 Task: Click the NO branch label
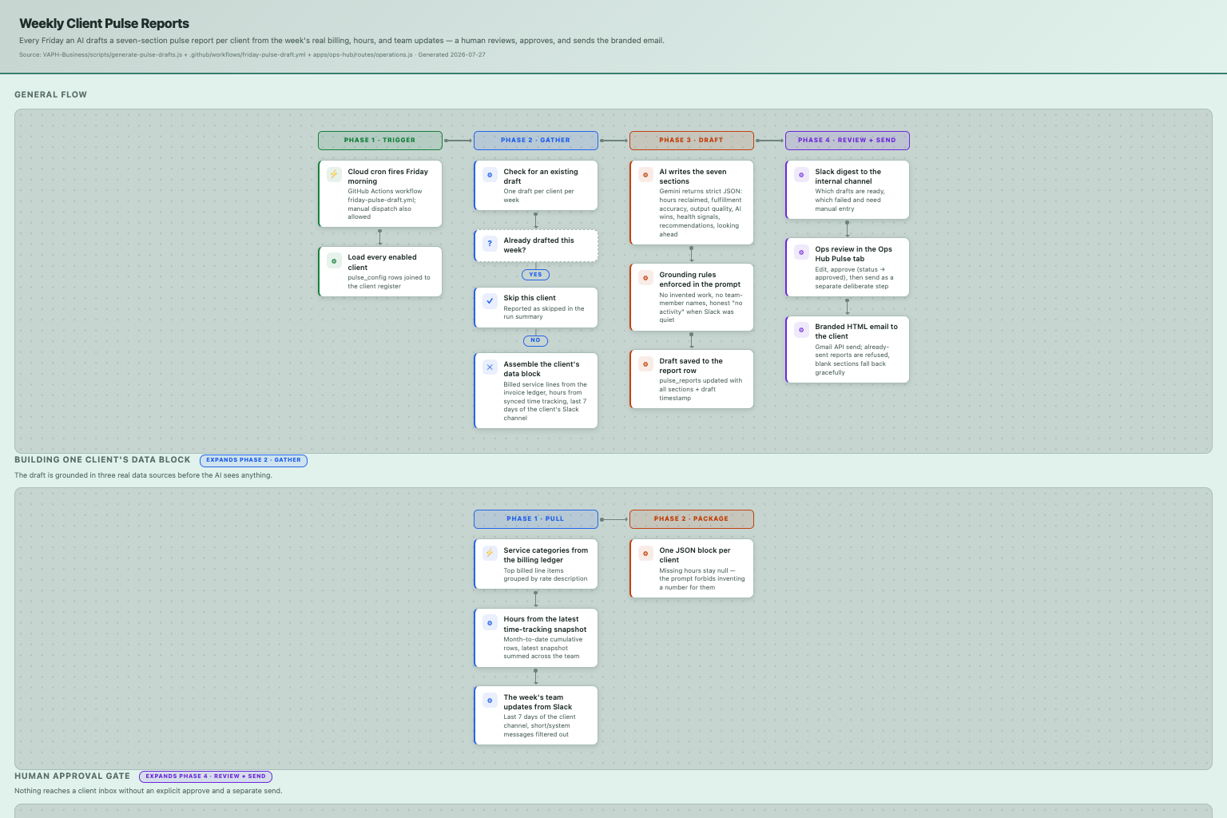pyautogui.click(x=535, y=340)
